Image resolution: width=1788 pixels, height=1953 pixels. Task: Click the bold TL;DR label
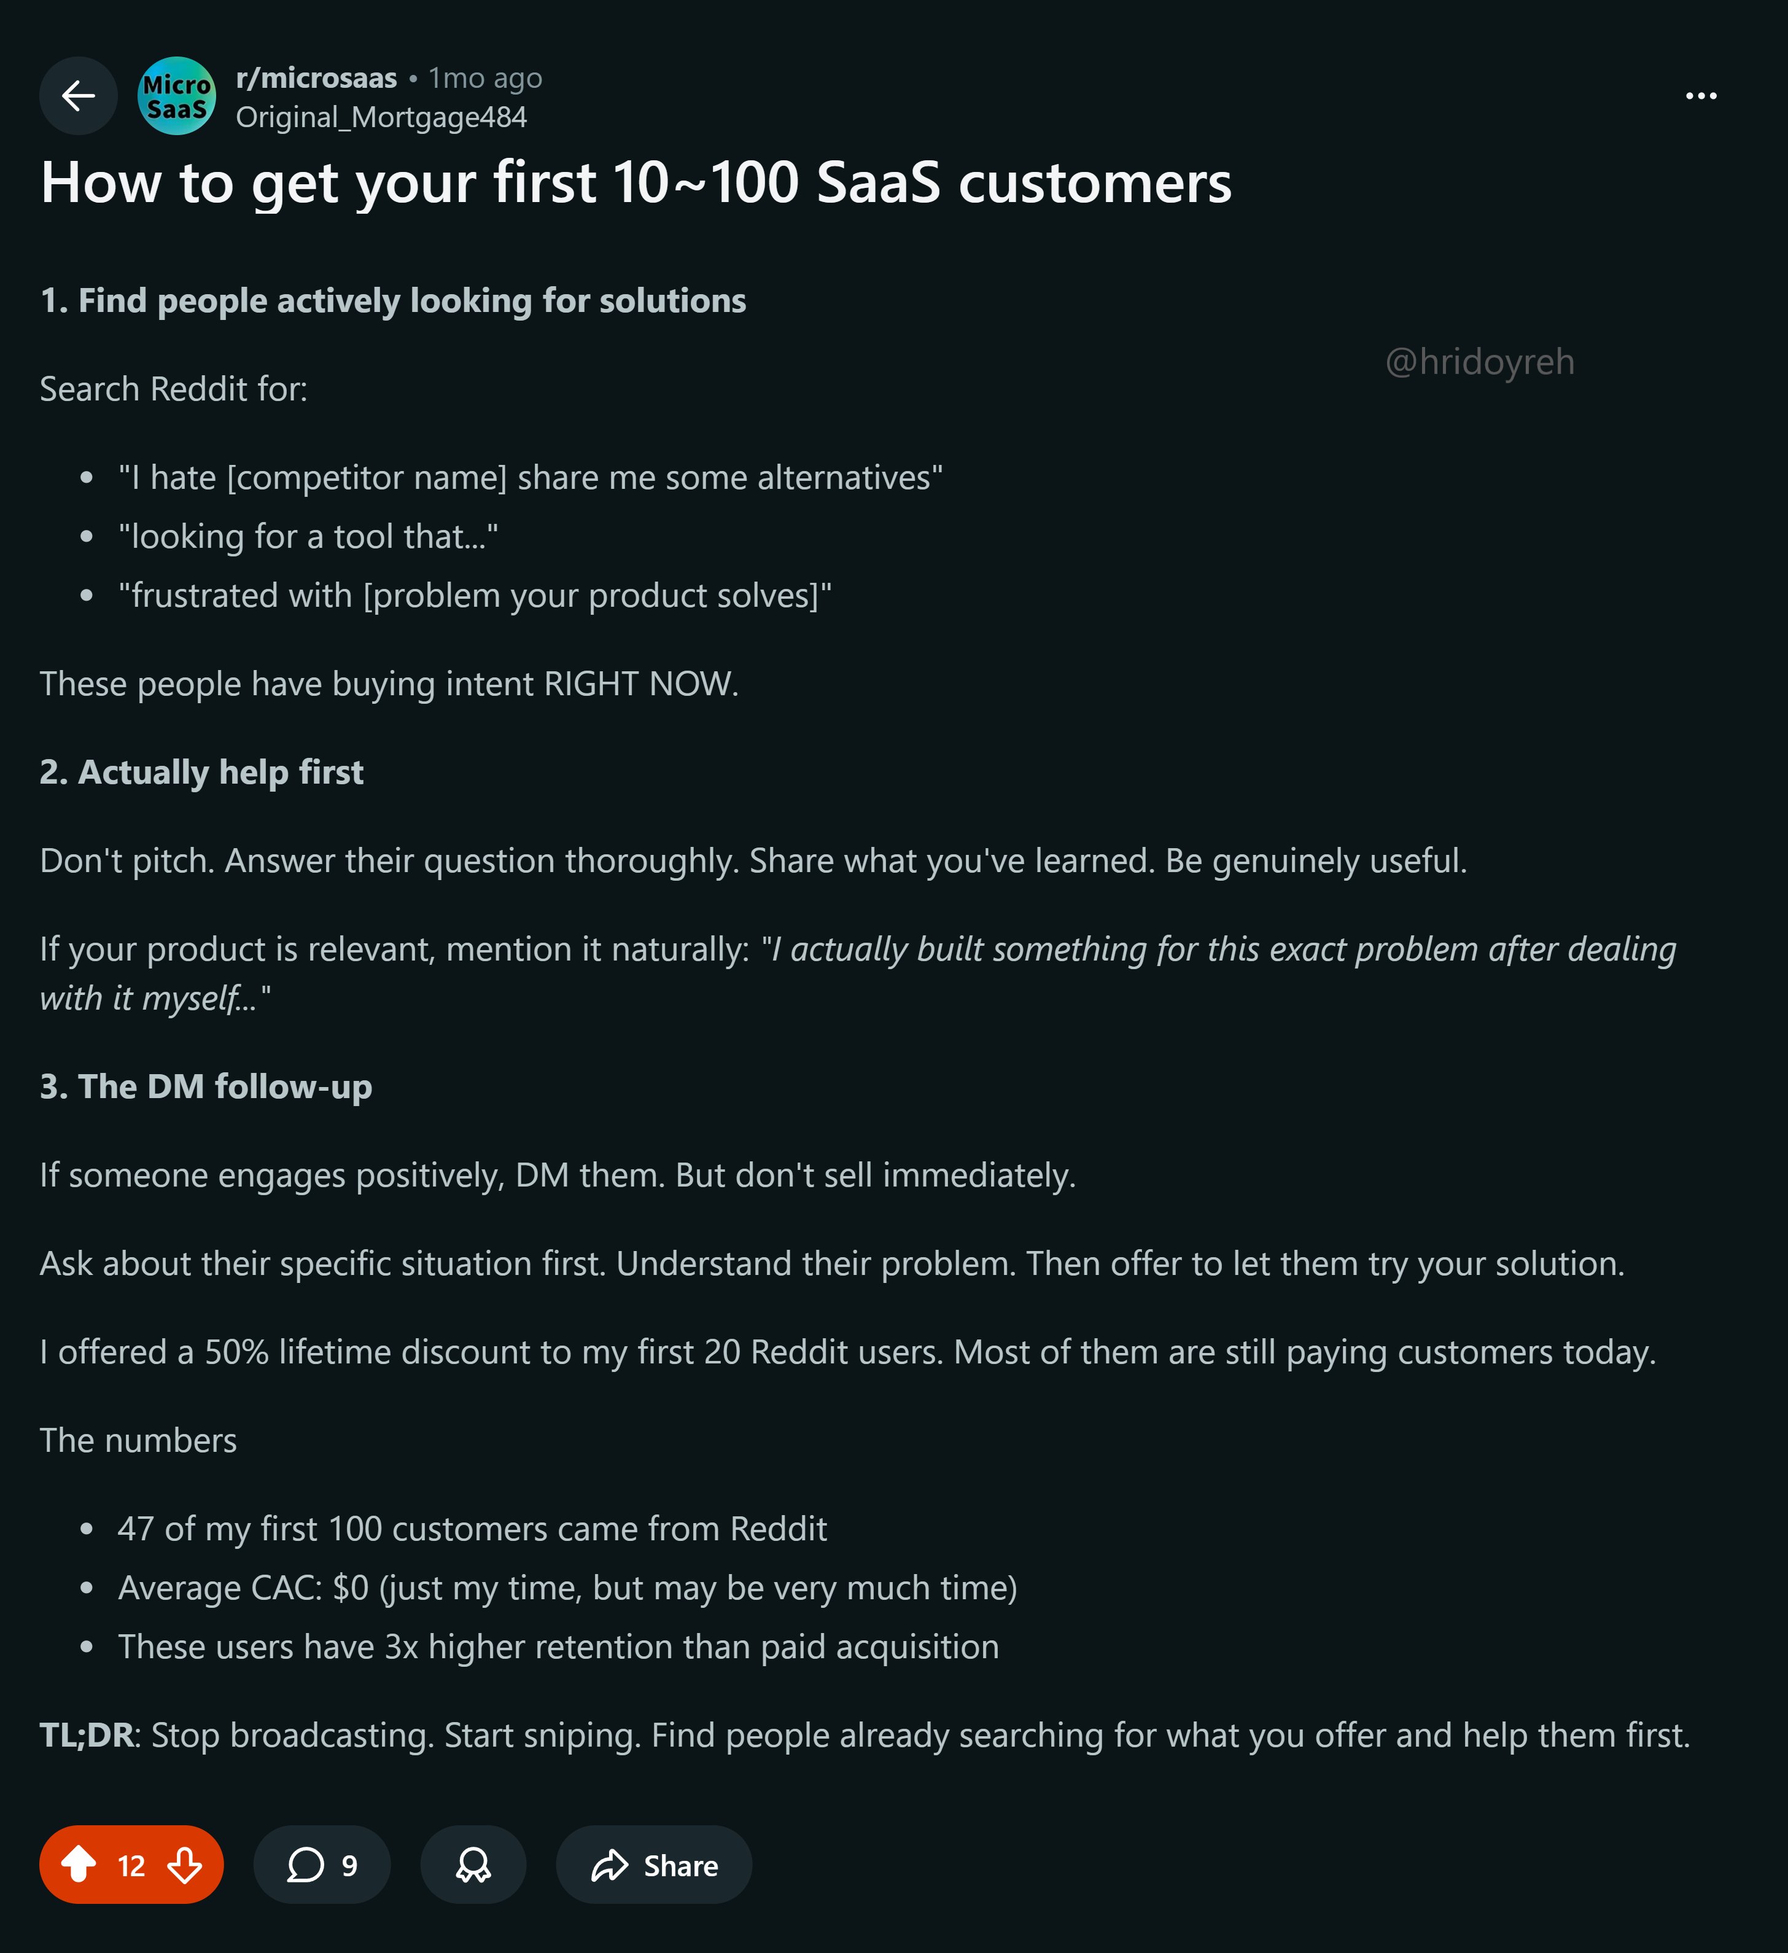coord(86,1735)
